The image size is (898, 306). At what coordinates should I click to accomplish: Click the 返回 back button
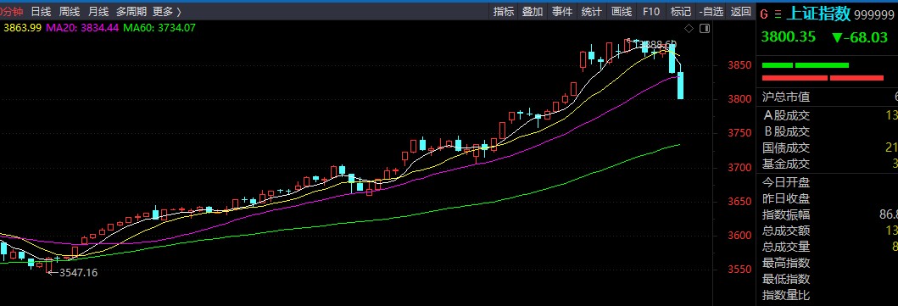click(x=741, y=11)
